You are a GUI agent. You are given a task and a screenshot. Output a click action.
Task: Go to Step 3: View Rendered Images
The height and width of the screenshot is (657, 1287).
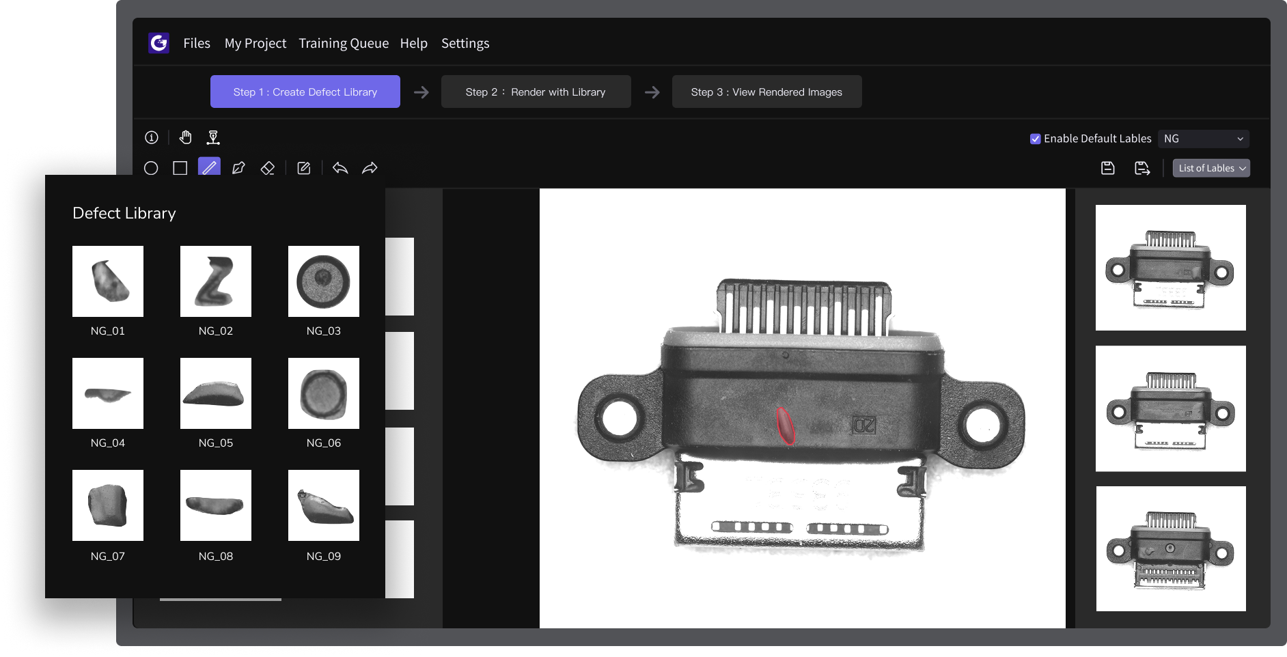tap(766, 92)
